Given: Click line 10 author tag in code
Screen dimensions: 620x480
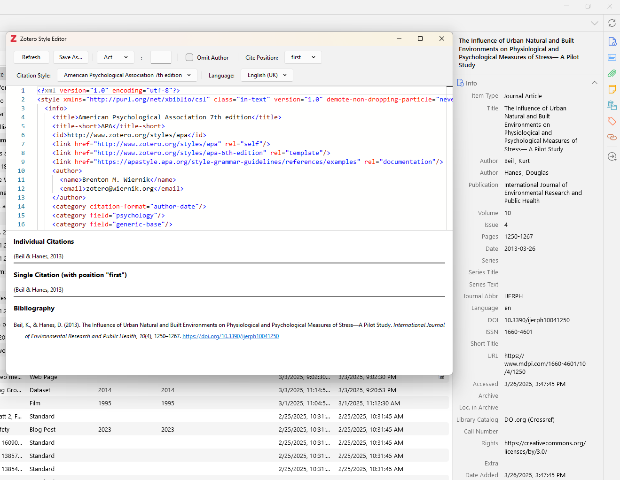Looking at the screenshot, I should 67,171.
